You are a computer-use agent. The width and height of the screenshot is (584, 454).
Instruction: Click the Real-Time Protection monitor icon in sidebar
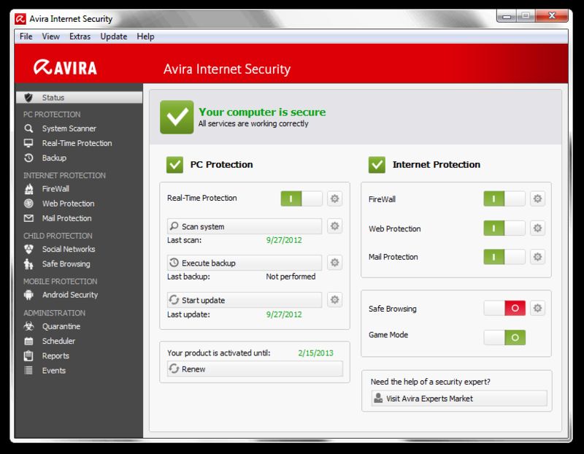pyautogui.click(x=28, y=143)
